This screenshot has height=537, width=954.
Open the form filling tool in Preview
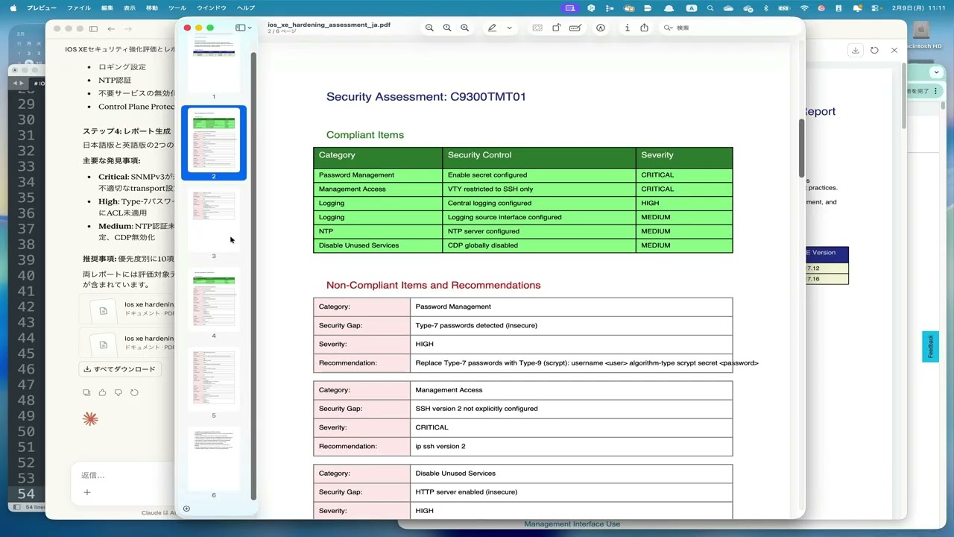coord(575,28)
